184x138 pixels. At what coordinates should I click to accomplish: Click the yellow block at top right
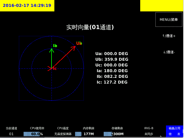click(162, 6)
